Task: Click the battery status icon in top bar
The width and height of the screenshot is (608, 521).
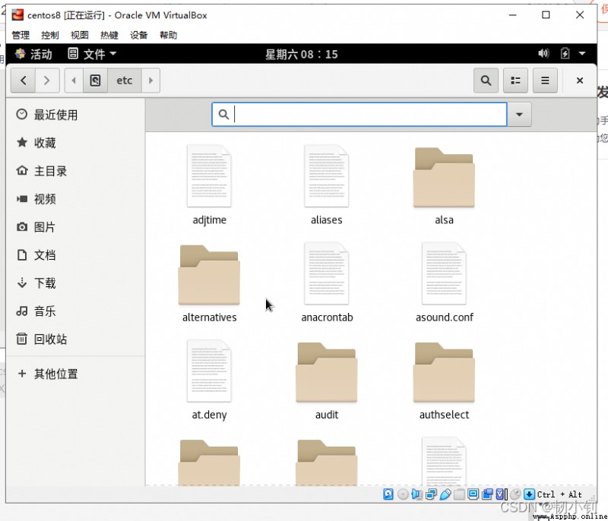Action: (565, 53)
